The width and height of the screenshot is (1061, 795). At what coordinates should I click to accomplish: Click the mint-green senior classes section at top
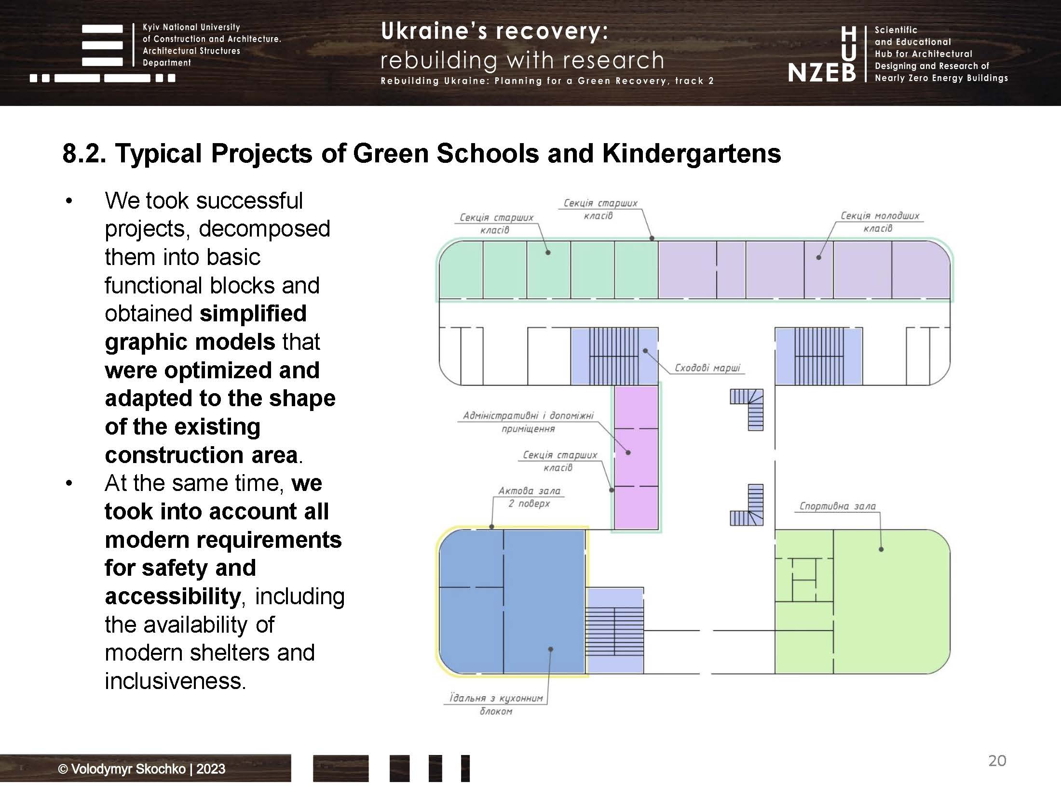point(549,269)
